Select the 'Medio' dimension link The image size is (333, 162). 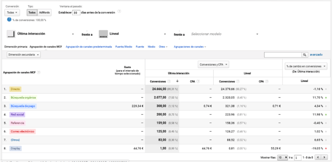pyautogui.click(x=152, y=47)
